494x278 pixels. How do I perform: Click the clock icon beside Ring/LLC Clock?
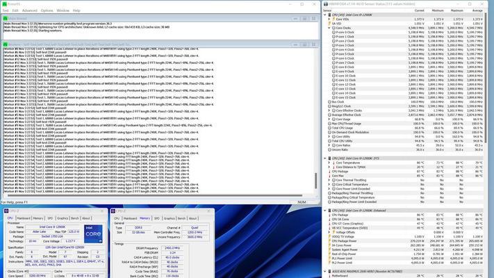[x=329, y=106]
